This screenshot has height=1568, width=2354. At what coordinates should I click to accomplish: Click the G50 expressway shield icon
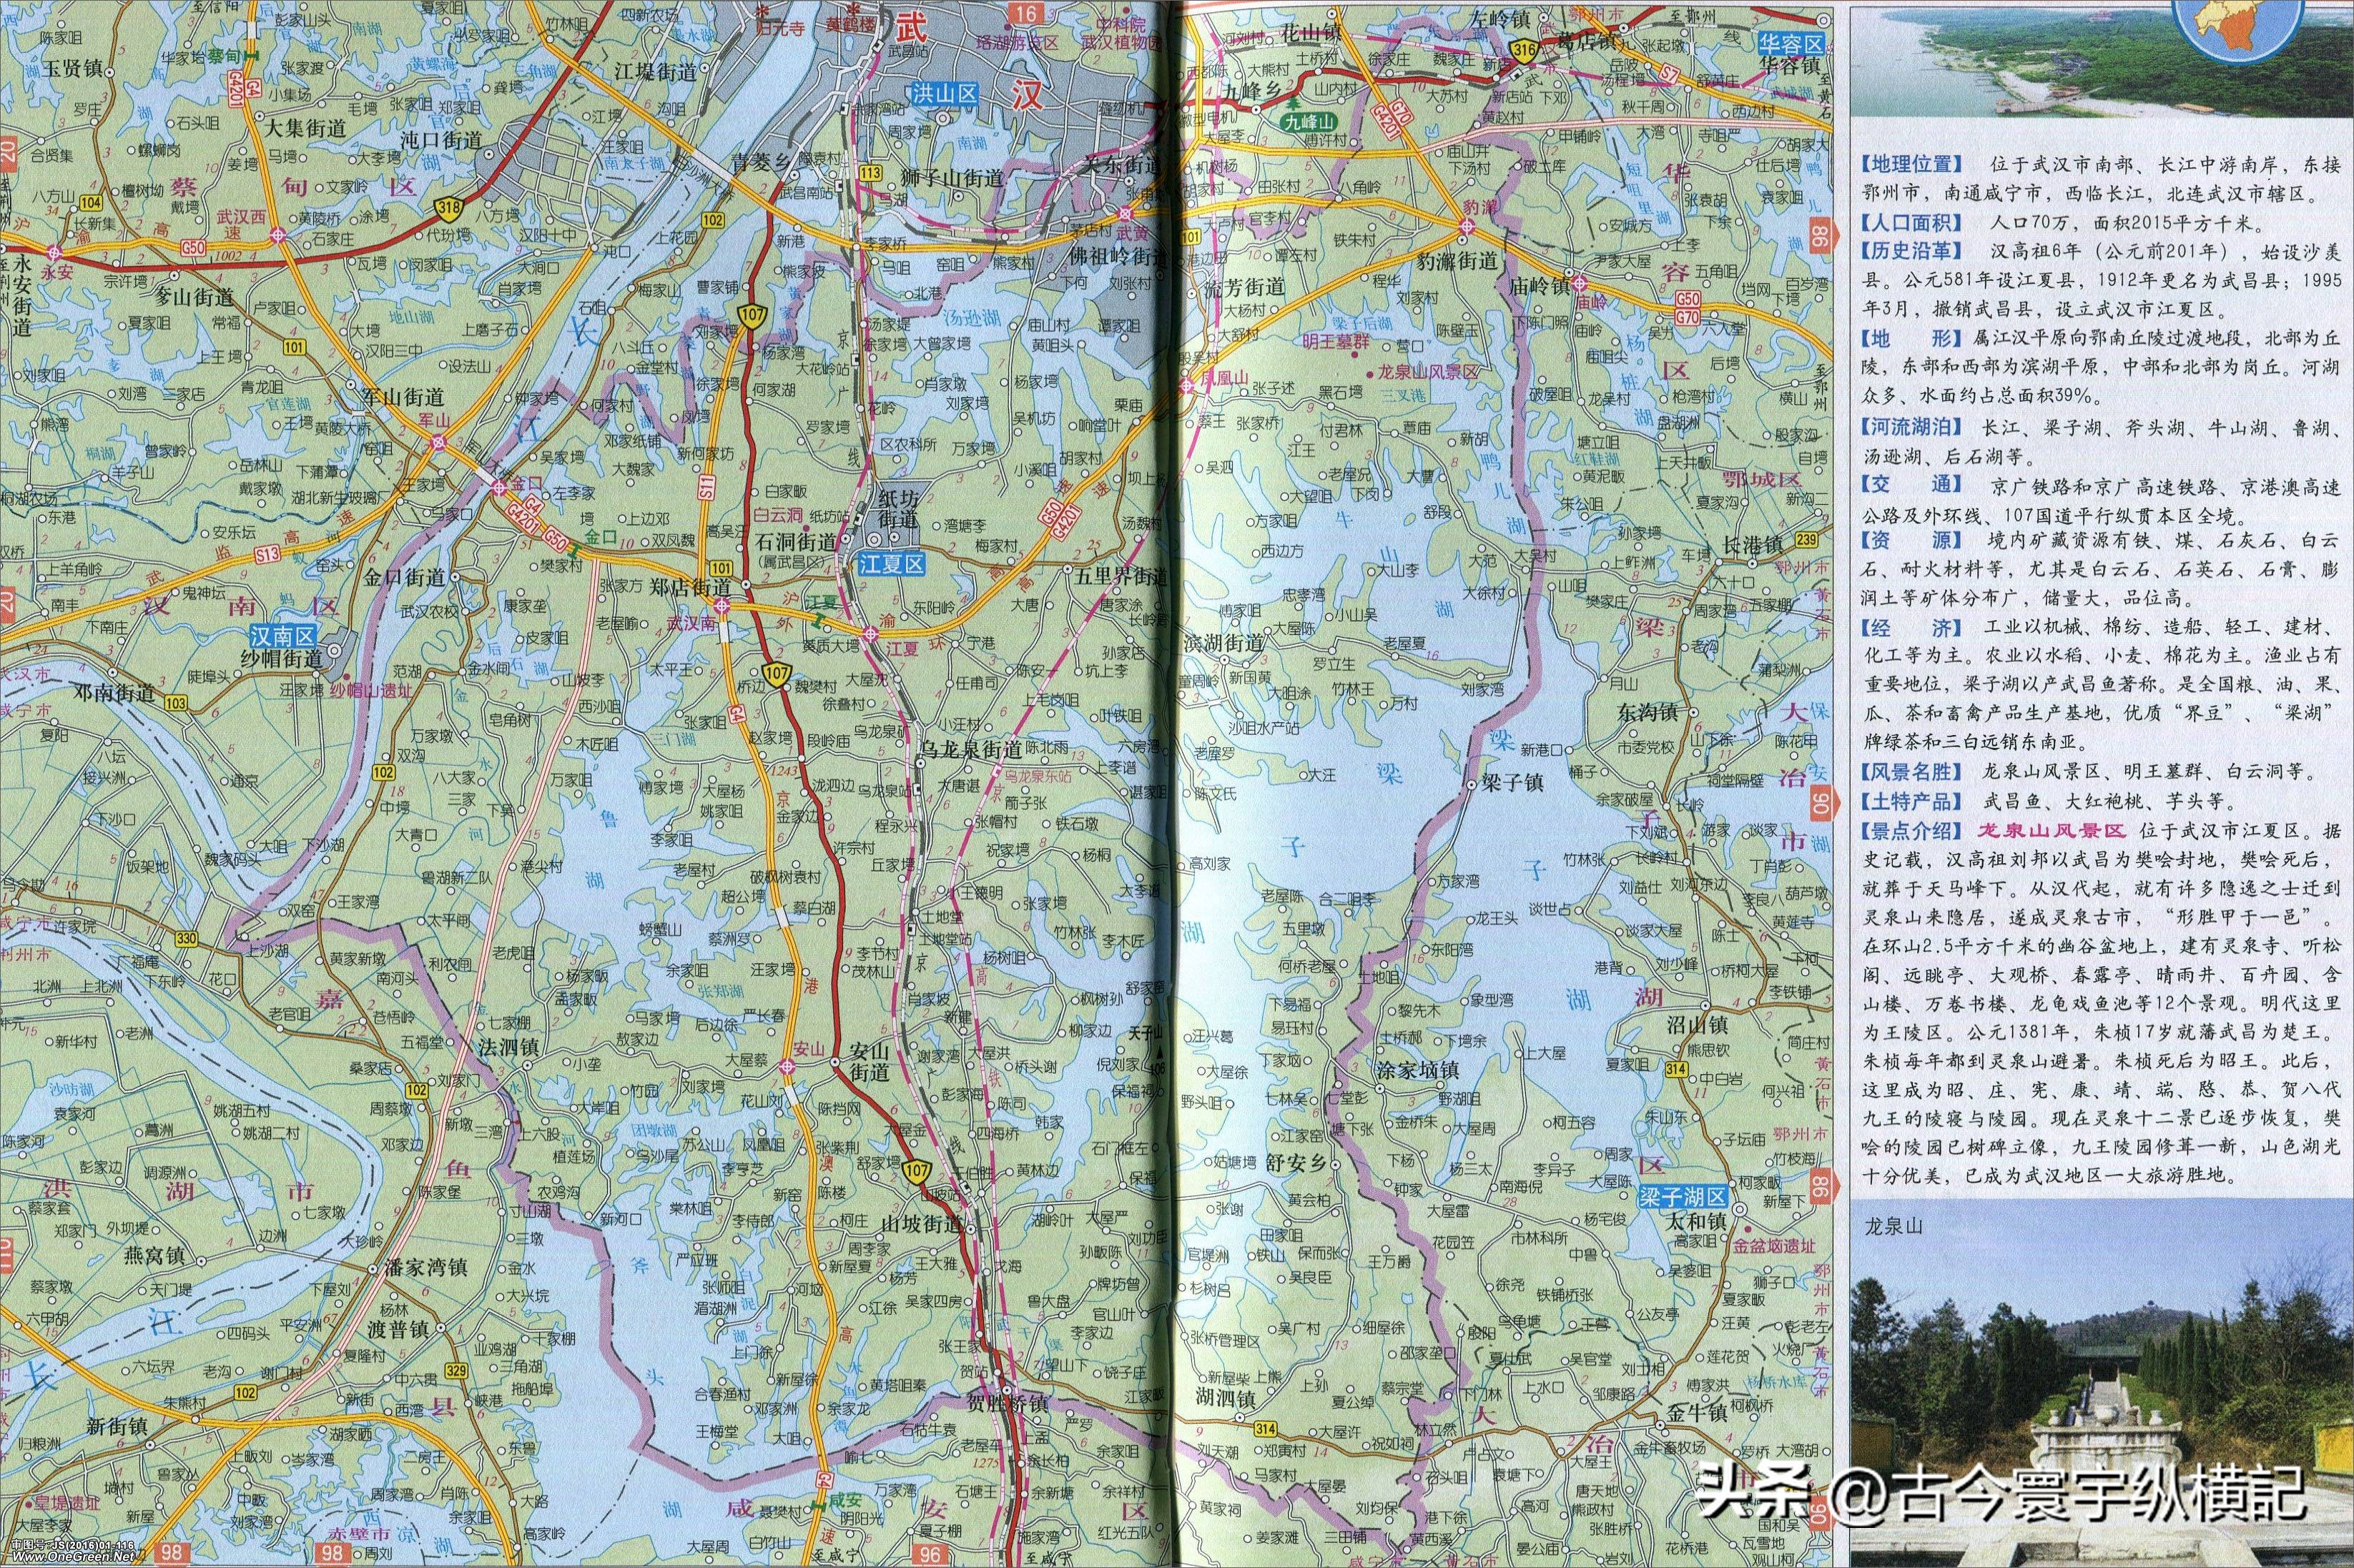[194, 249]
